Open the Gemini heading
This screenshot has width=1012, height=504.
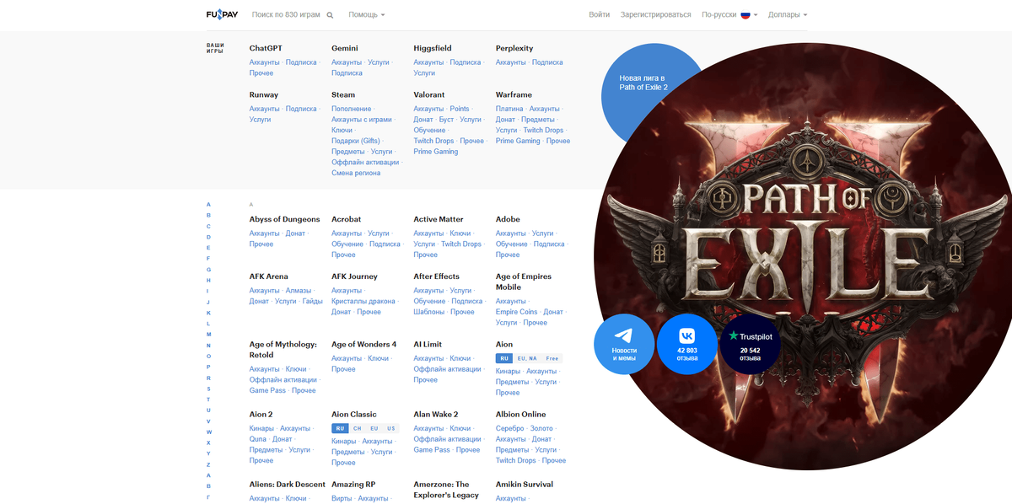tap(345, 48)
